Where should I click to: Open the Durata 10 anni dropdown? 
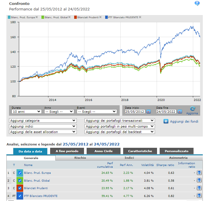[x=27, y=112]
